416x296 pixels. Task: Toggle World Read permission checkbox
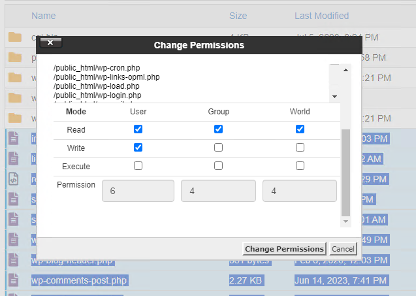point(300,129)
